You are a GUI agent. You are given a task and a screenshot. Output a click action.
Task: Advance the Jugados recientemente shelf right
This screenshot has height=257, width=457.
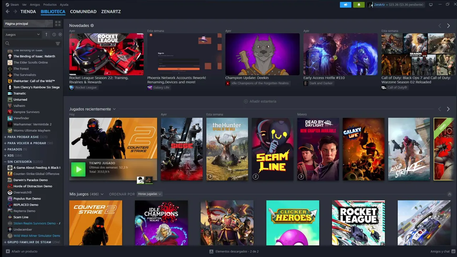[448, 109]
